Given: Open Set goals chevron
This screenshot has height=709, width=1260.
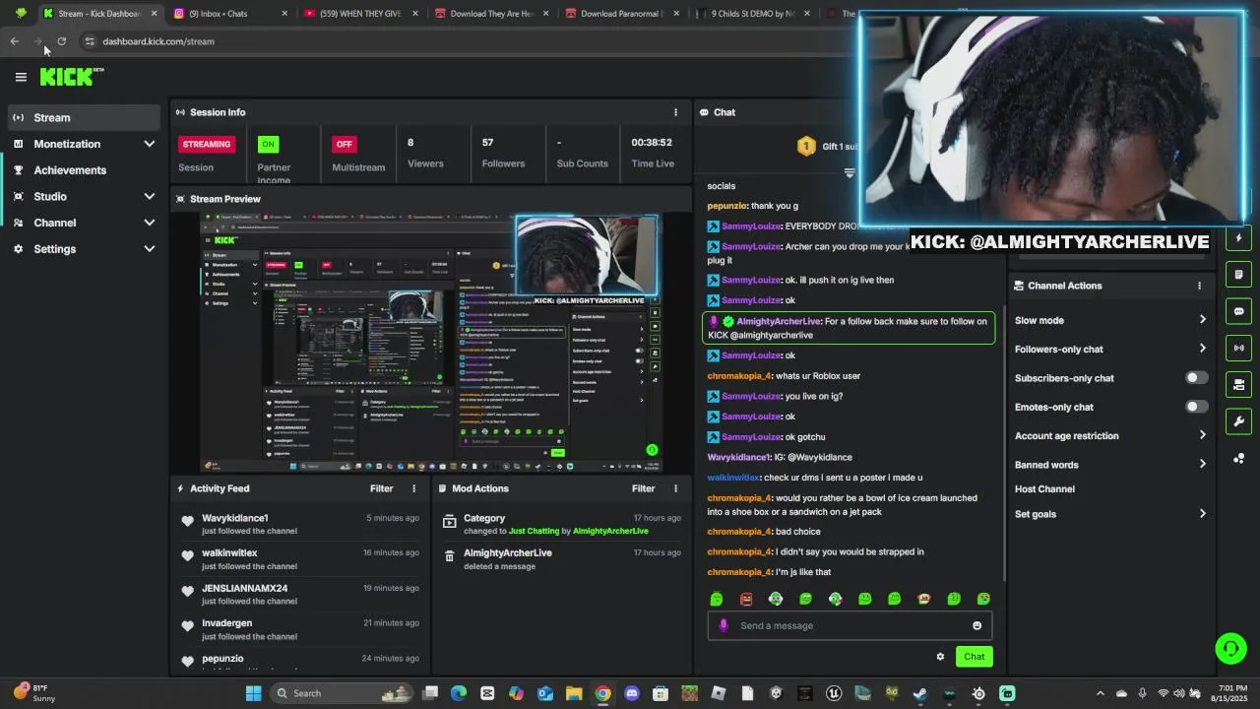Looking at the screenshot, I should coord(1202,514).
